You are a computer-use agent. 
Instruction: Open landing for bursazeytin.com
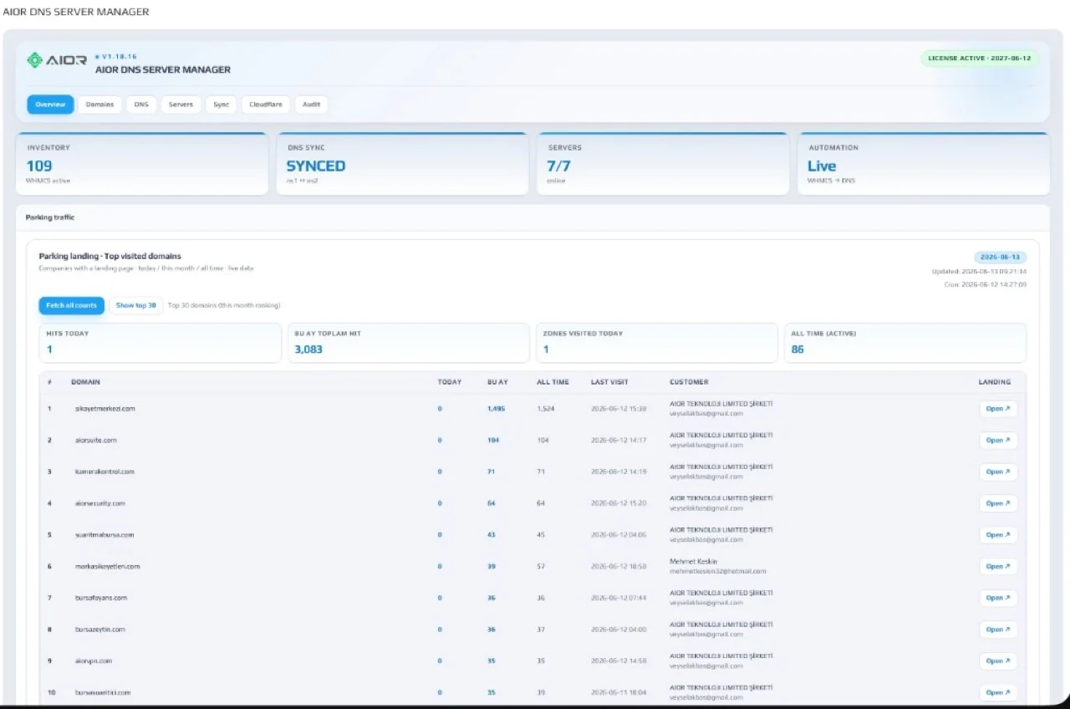(998, 630)
